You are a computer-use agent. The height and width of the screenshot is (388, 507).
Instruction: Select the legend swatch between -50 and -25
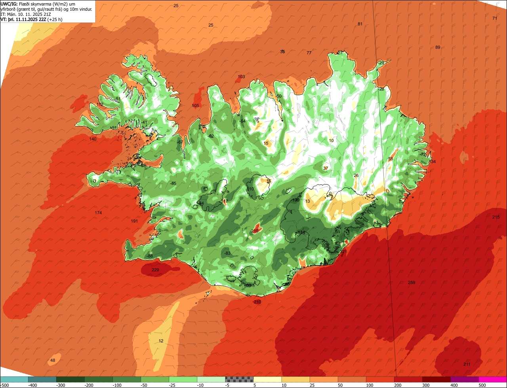tap(154, 379)
